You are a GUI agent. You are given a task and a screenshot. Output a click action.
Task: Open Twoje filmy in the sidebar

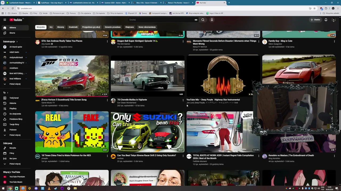[x=15, y=124]
